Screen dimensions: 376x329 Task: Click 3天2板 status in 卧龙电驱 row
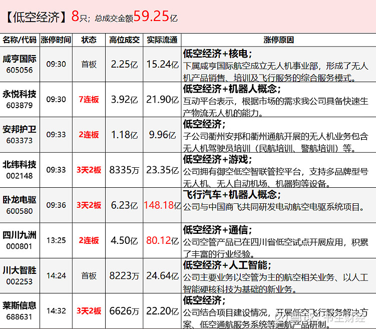point(89,205)
